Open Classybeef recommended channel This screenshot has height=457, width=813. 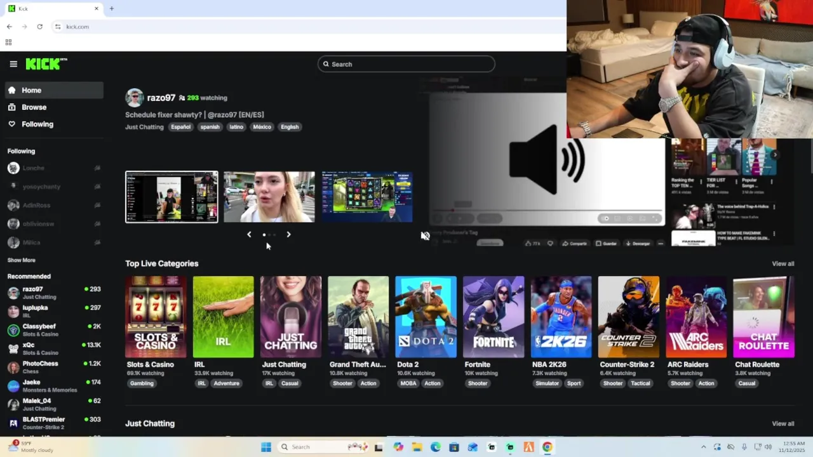pyautogui.click(x=54, y=330)
